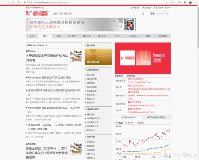Open Penghua Industrial Bond Fund link
This screenshot has height=160, width=199.
pyautogui.click(x=141, y=105)
